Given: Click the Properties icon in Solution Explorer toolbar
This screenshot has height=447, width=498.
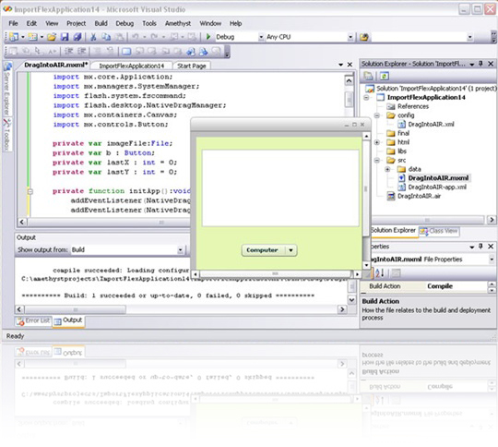Looking at the screenshot, I should (x=368, y=76).
